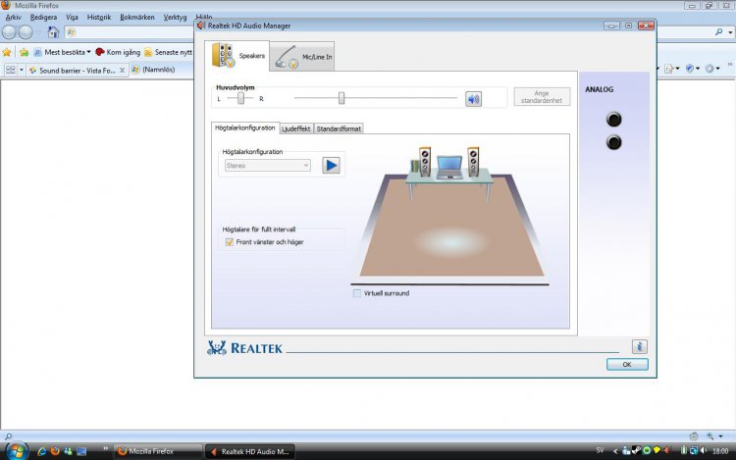Mute the main volume speaker button

(x=473, y=99)
